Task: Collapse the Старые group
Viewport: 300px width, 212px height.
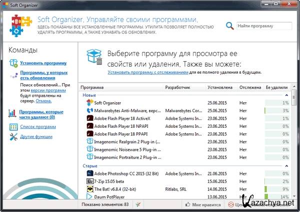Action: coord(286,165)
